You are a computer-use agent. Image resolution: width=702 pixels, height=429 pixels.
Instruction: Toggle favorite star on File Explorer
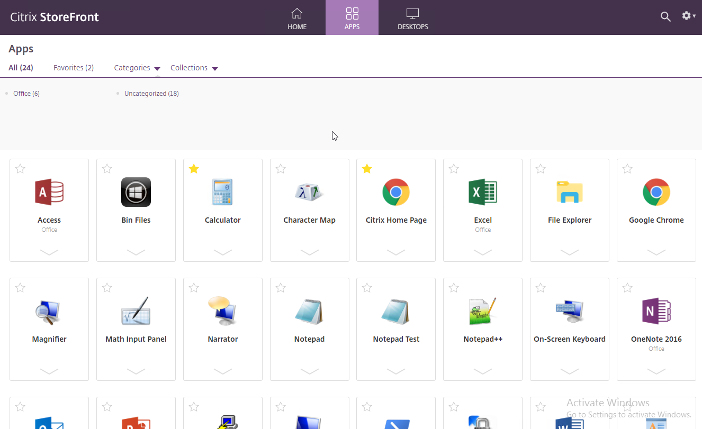click(x=541, y=169)
